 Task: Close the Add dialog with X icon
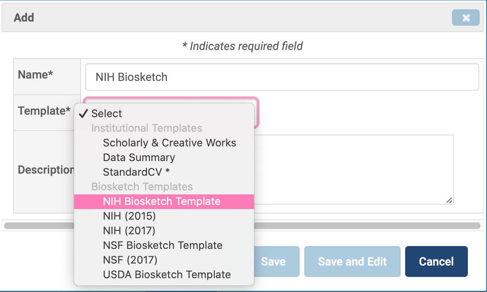465,18
